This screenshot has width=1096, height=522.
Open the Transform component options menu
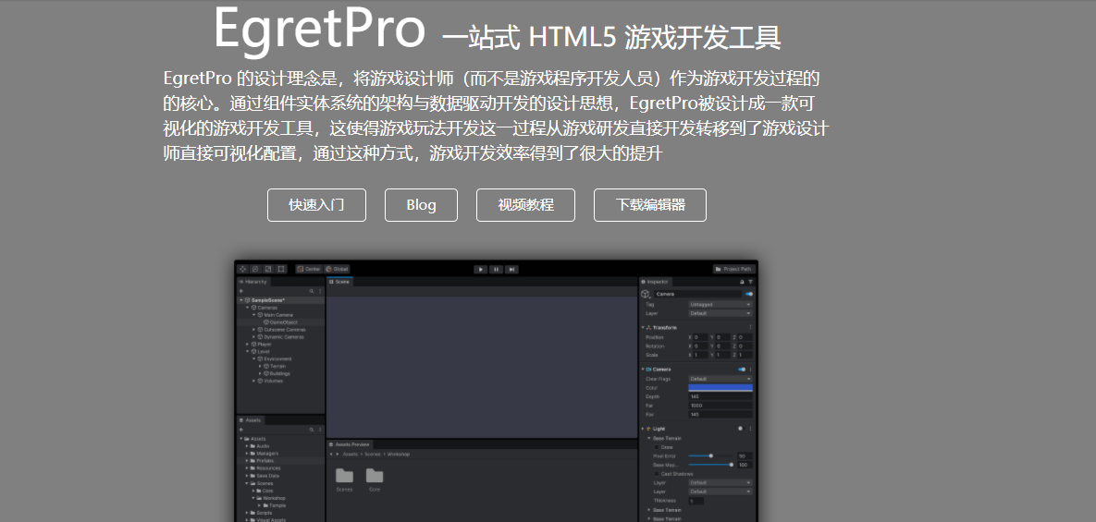tap(751, 327)
